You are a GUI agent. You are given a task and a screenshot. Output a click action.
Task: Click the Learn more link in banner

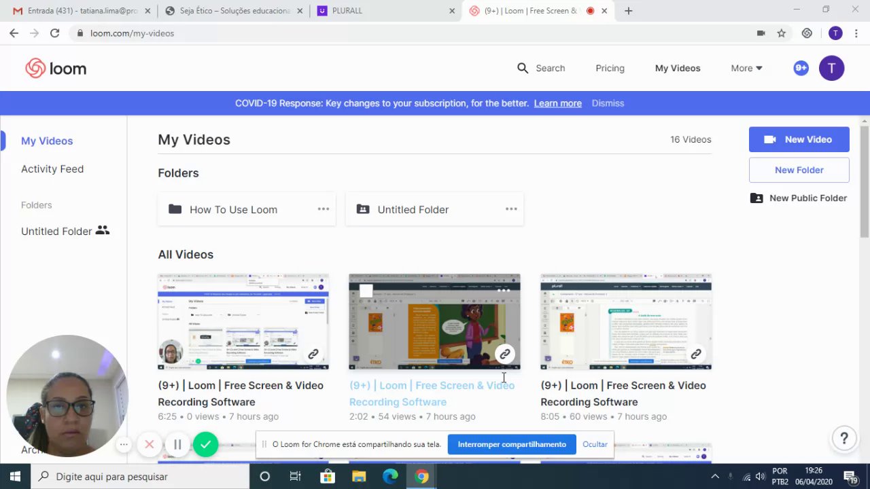557,103
